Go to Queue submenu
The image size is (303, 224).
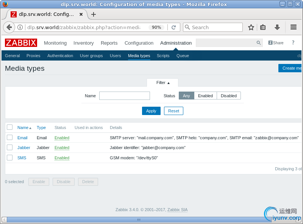click(183, 56)
